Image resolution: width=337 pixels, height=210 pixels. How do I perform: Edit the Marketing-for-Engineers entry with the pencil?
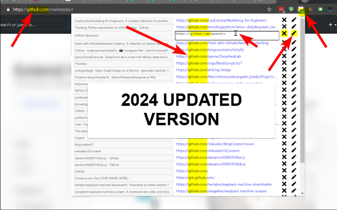coord(294,20)
